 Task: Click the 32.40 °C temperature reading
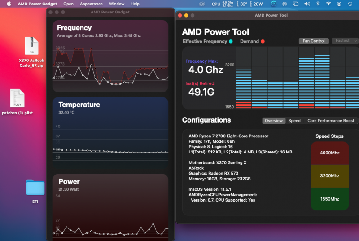[x=66, y=113]
